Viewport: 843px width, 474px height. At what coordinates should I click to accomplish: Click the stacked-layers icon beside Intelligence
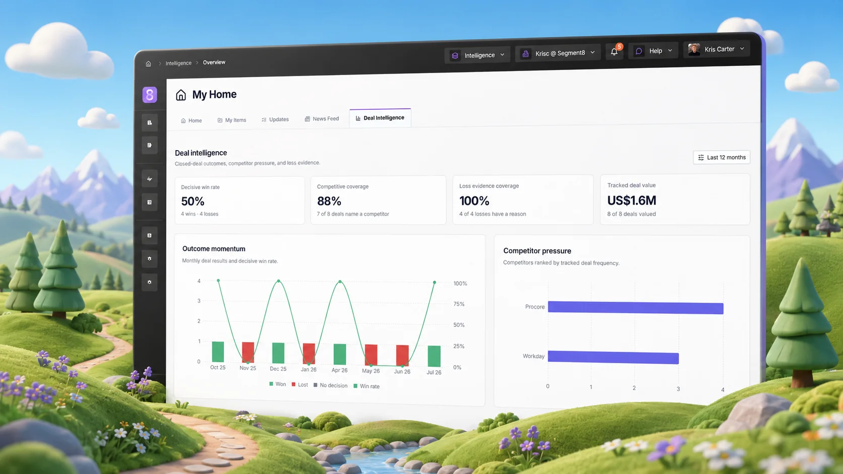(455, 55)
